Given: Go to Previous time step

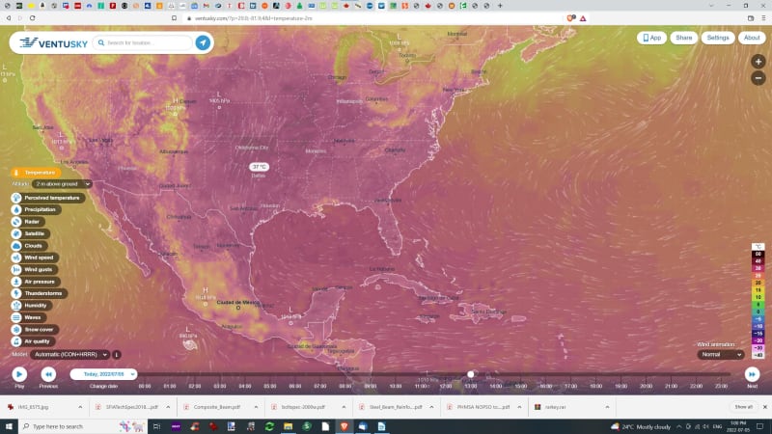Looking at the screenshot, I should (48, 374).
